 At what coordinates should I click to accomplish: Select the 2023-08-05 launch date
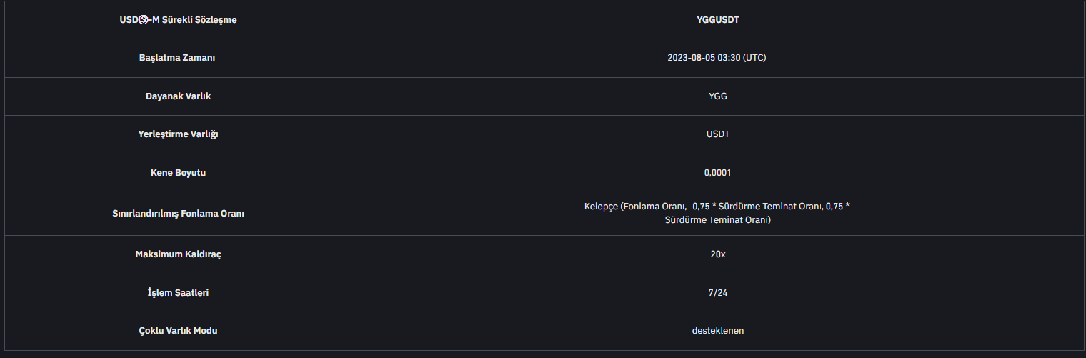[x=692, y=58]
